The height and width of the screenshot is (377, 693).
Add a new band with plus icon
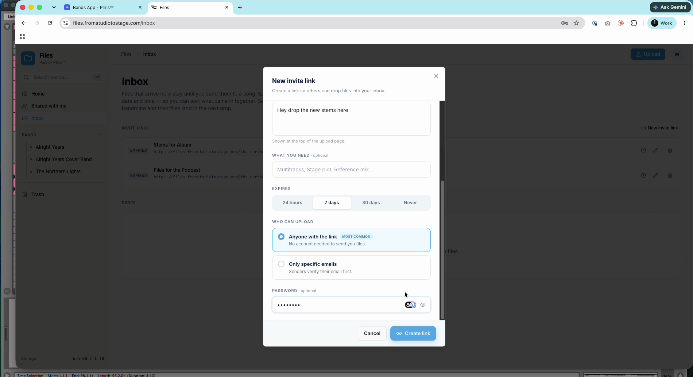tap(100, 135)
